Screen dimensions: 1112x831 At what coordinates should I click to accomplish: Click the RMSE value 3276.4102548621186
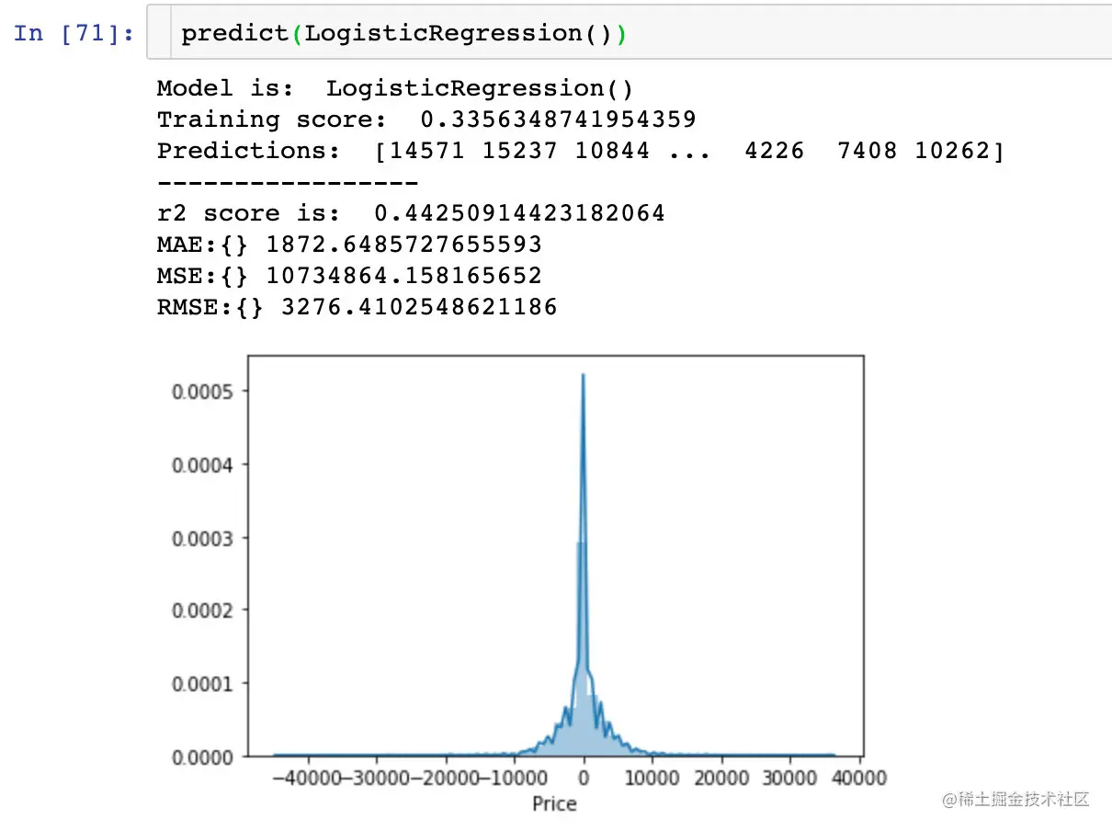coord(419,307)
